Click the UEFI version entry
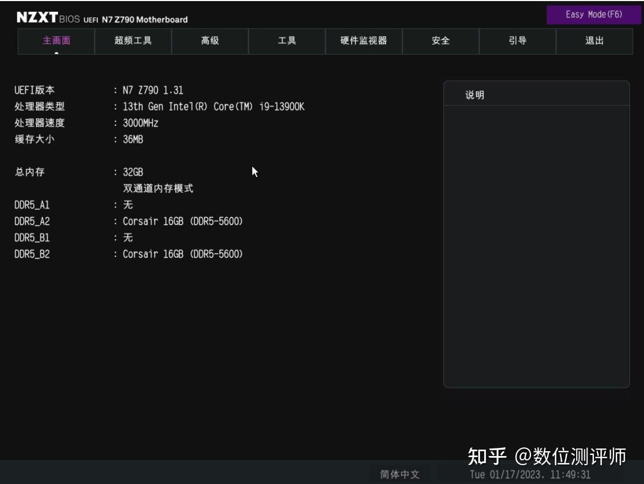 pos(81,90)
